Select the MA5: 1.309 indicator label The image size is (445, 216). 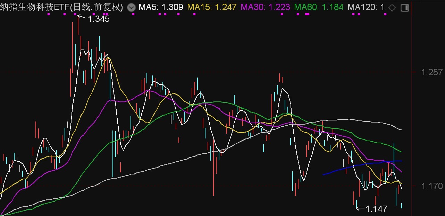(161, 7)
